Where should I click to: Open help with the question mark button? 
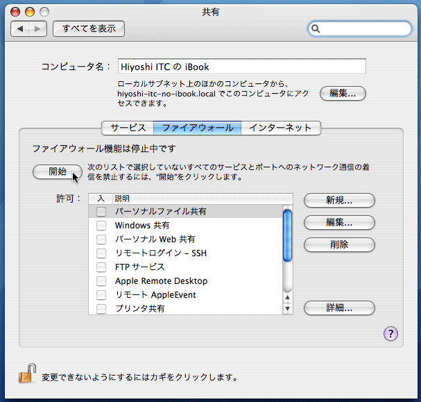tap(390, 334)
